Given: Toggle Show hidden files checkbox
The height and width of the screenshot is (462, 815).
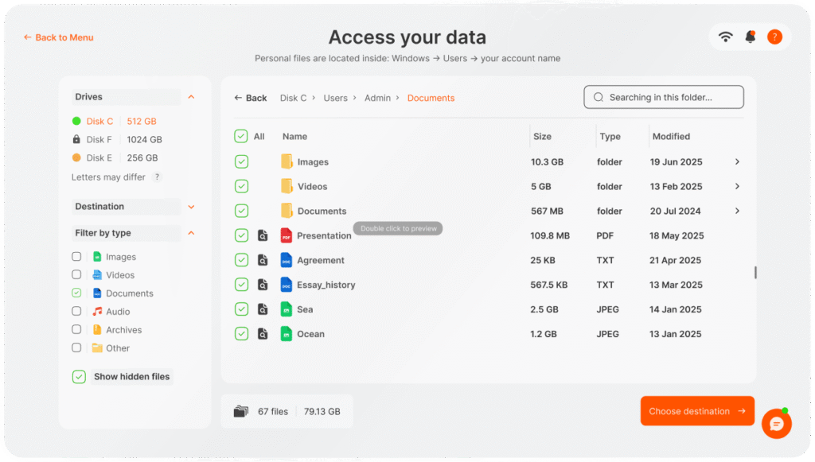Looking at the screenshot, I should coord(79,377).
